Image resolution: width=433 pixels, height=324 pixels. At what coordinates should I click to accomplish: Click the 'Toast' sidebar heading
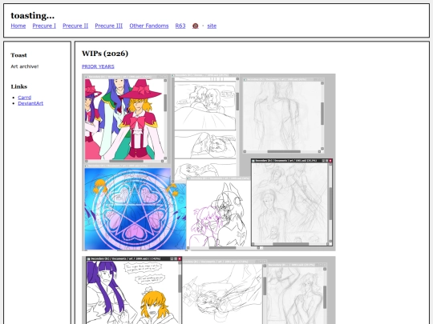[x=18, y=55]
